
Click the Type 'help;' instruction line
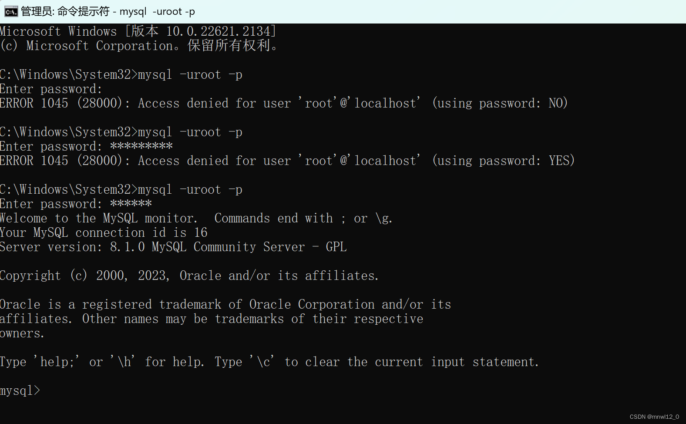pos(269,361)
